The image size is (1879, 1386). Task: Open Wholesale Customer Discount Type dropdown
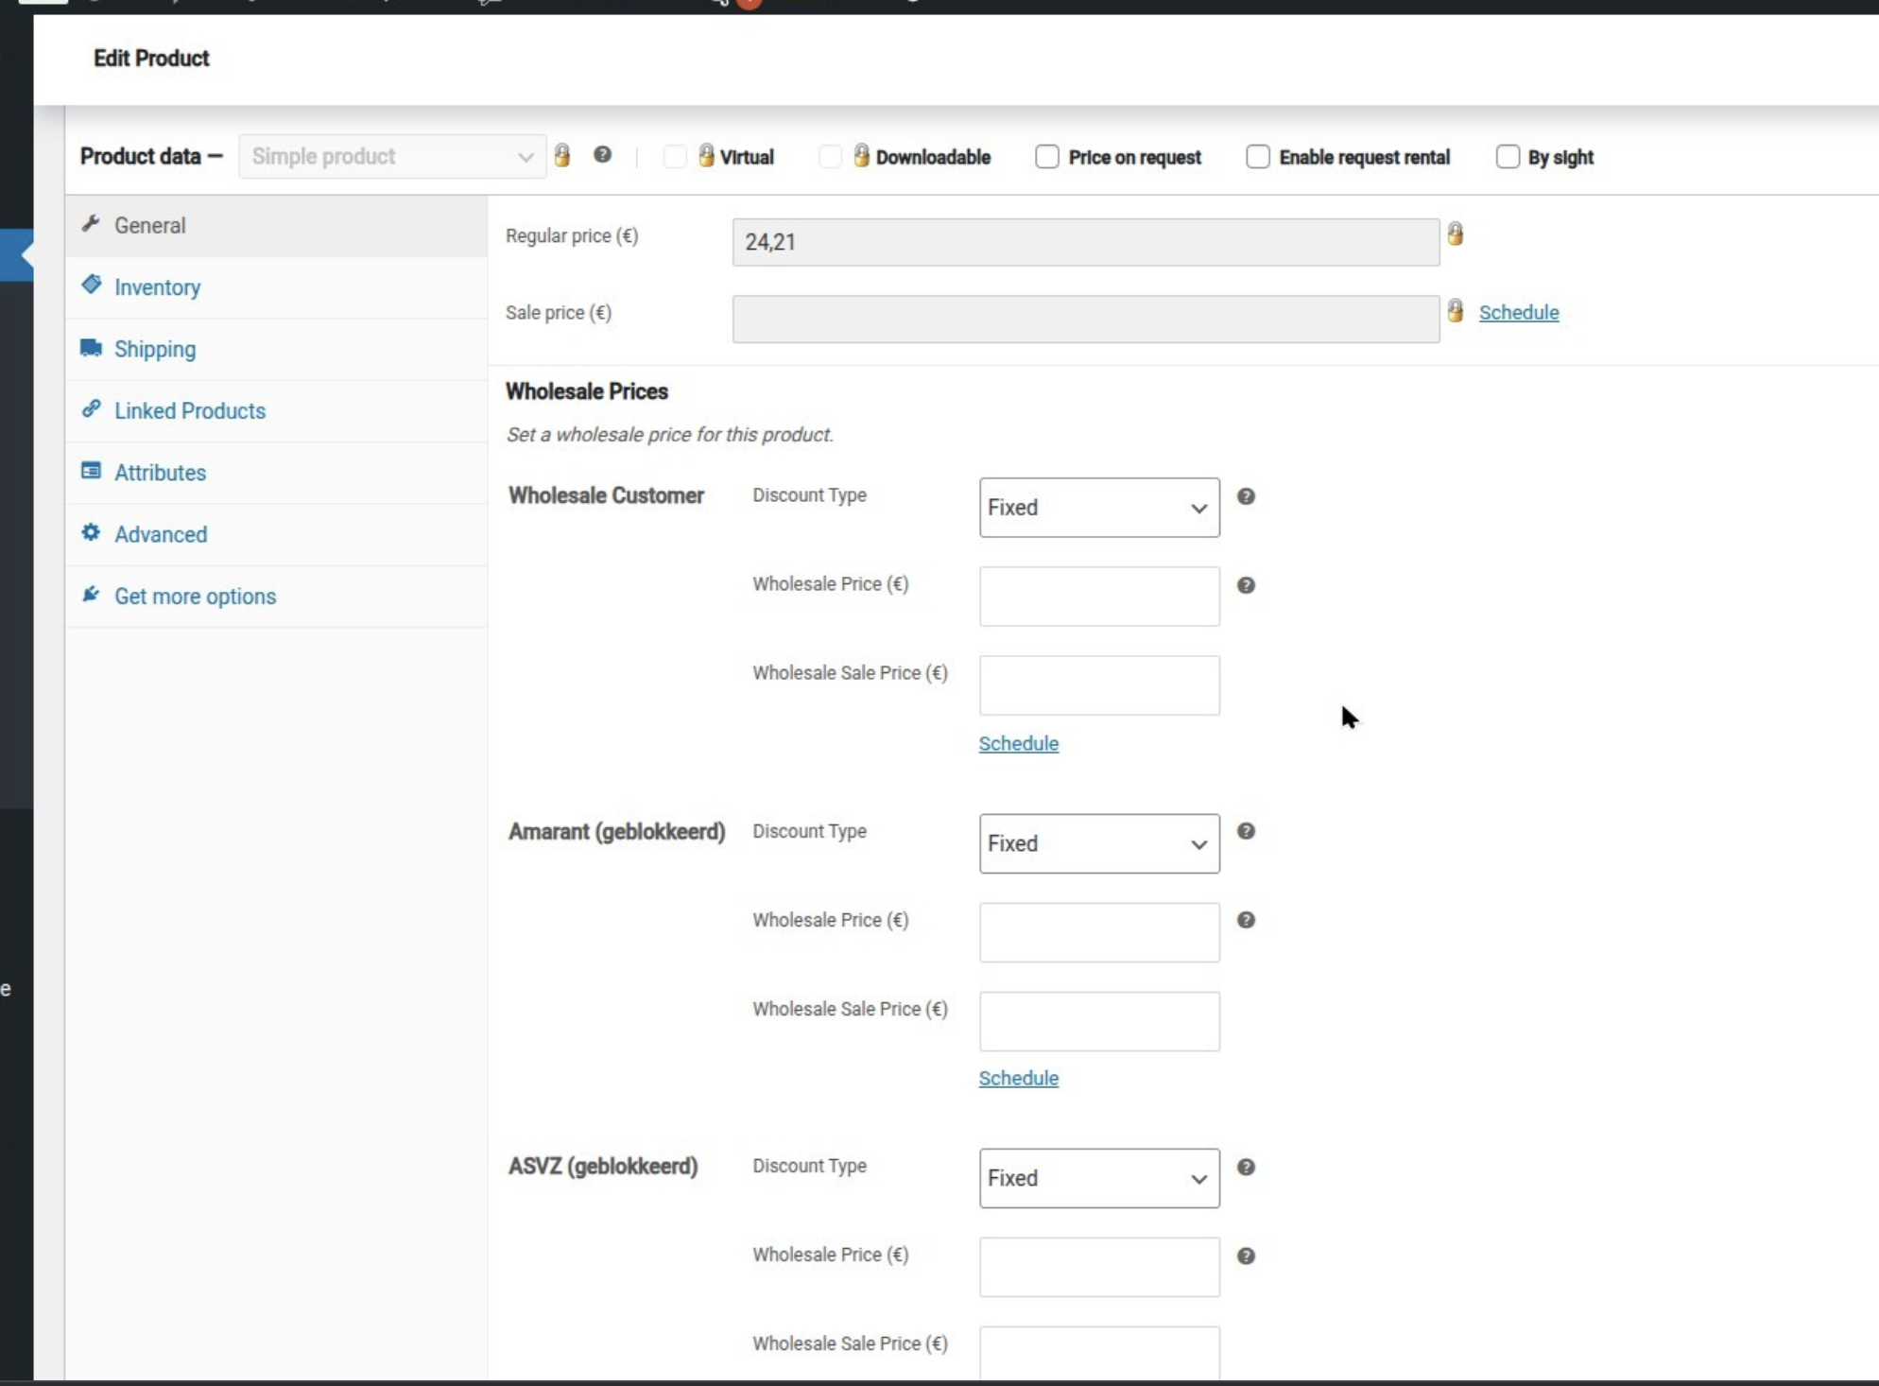1099,508
